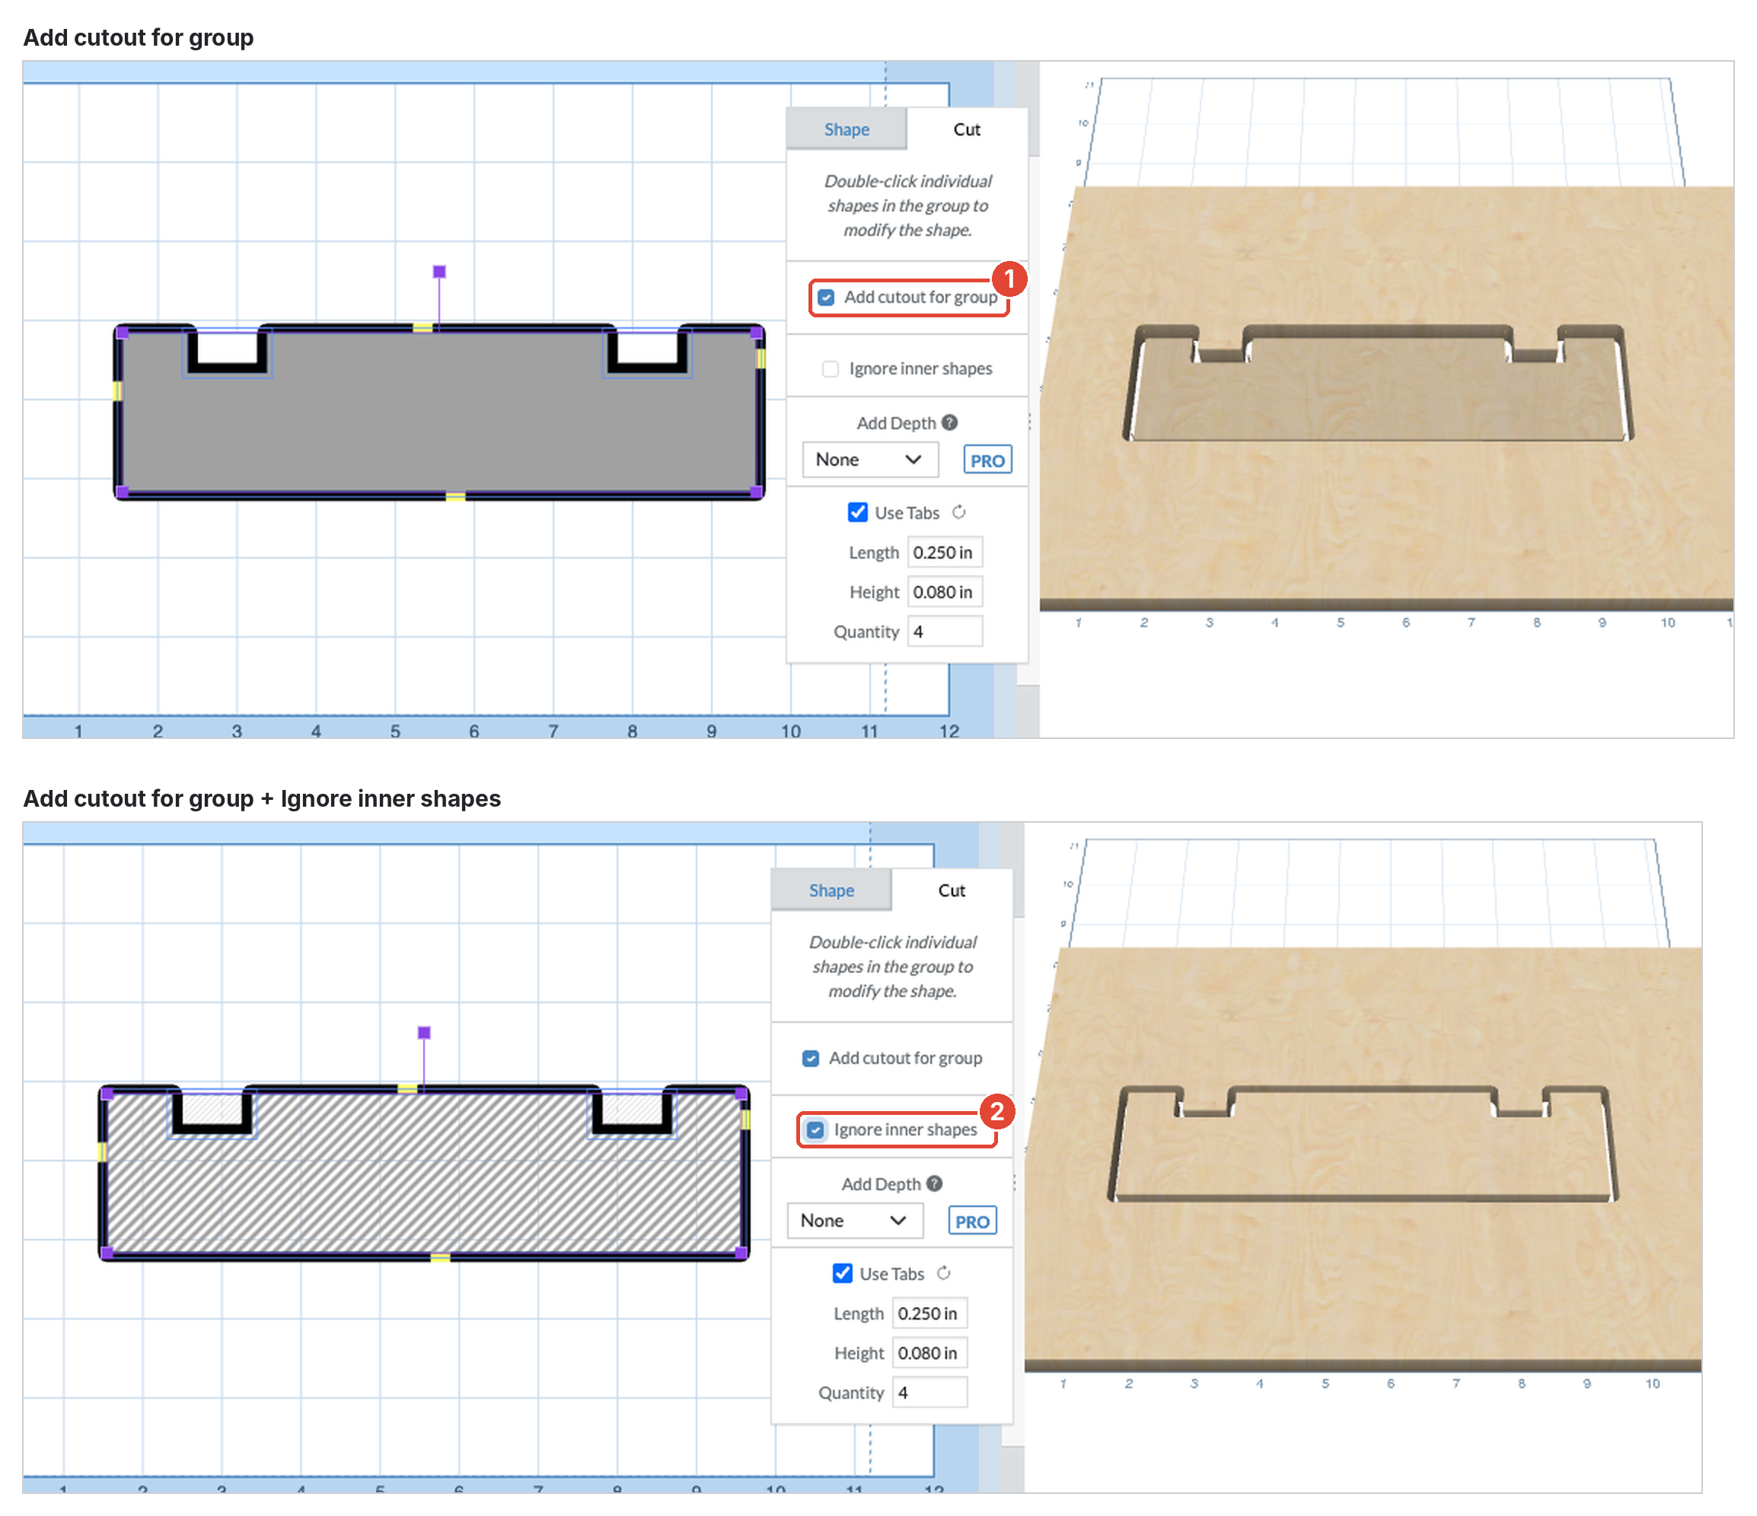
Task: Click the tab Length field in bottom panel
Action: coord(930,1314)
